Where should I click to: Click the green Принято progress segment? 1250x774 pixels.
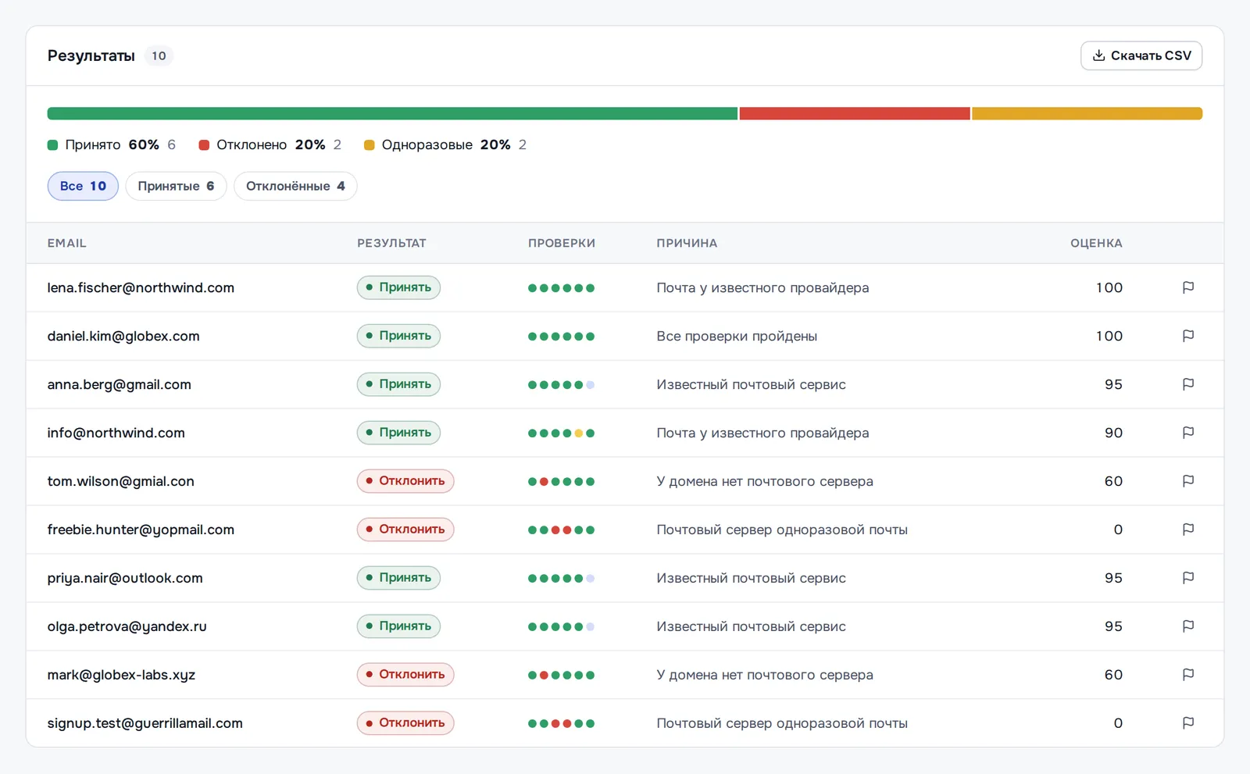[392, 113]
